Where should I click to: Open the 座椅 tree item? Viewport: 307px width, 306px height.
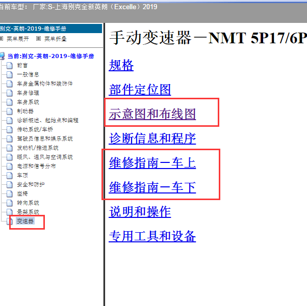[x=22, y=193]
